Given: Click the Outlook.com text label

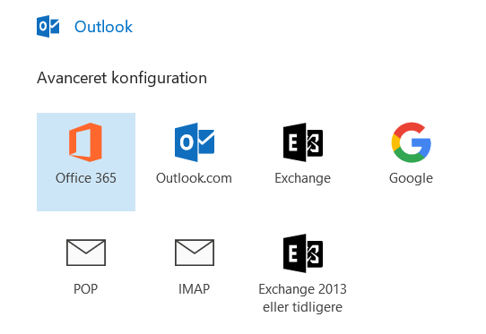Looking at the screenshot, I should pos(194,178).
